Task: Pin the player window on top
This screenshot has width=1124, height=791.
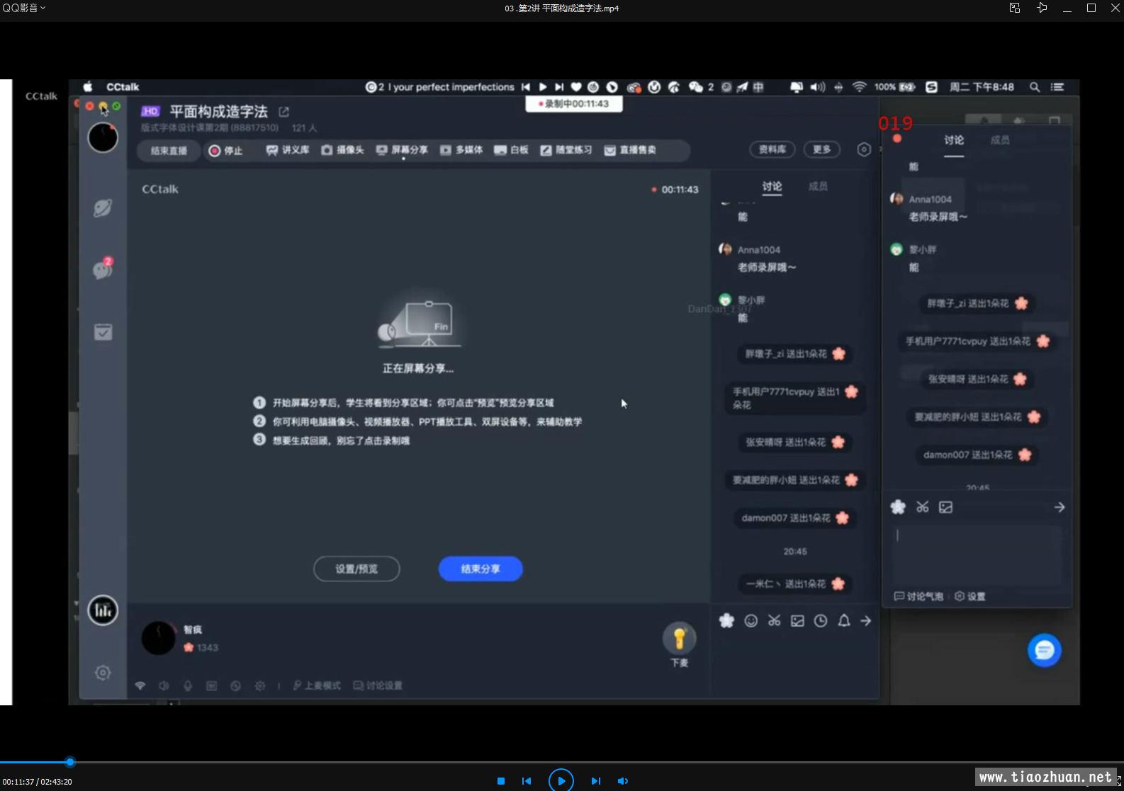Action: click(x=1042, y=8)
